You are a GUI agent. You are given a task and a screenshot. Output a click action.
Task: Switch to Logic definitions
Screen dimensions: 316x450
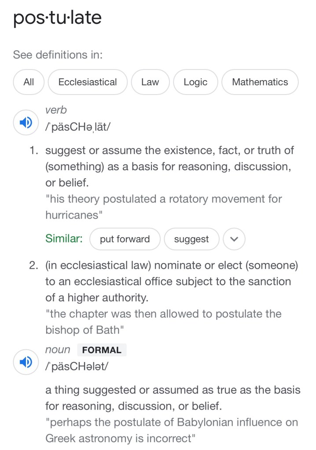[x=195, y=82]
